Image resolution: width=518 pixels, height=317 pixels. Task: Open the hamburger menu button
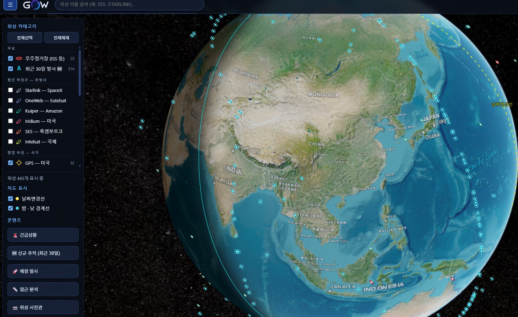(x=10, y=5)
